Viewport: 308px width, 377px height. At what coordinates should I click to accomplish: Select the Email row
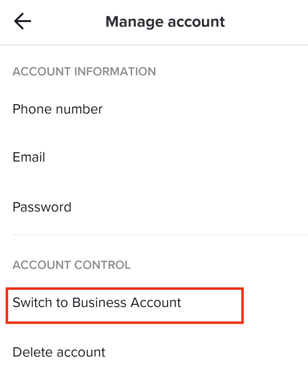[x=29, y=157]
